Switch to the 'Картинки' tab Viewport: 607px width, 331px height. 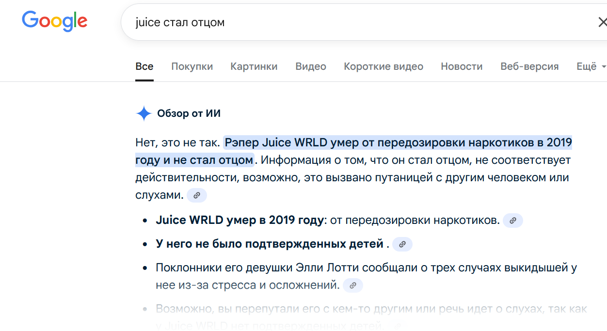(254, 67)
